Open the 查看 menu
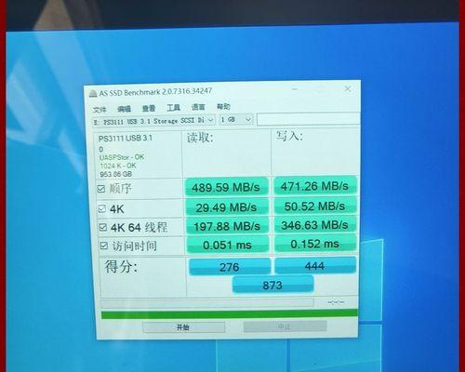 pyautogui.click(x=149, y=108)
